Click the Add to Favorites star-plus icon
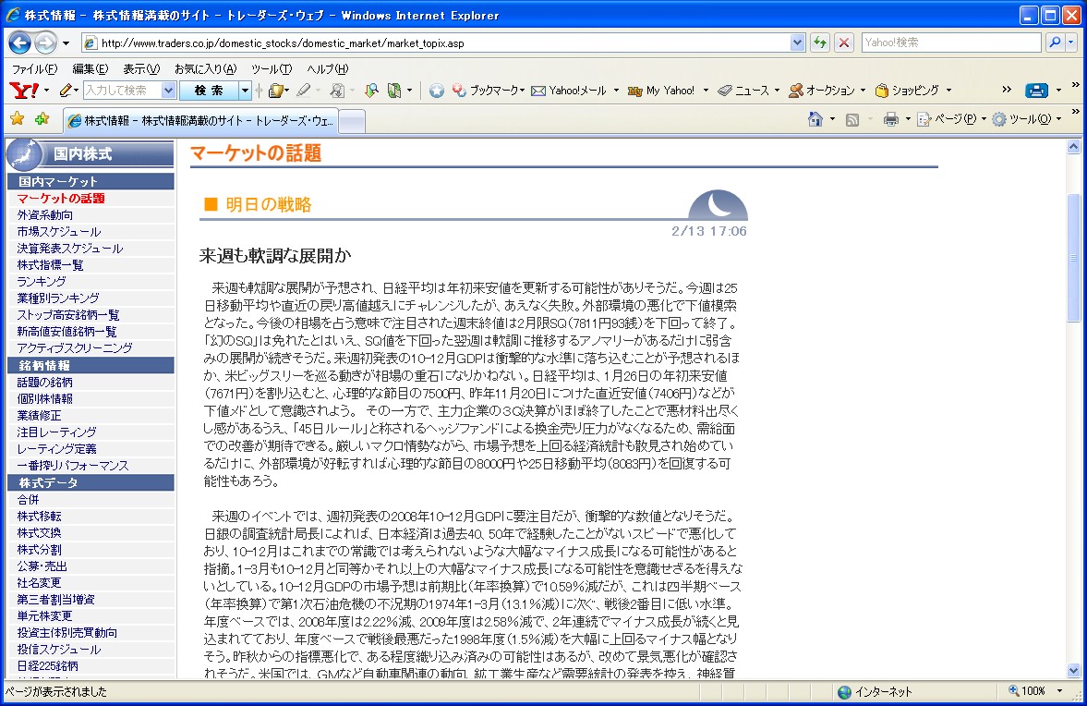The width and height of the screenshot is (1087, 706). tap(42, 119)
